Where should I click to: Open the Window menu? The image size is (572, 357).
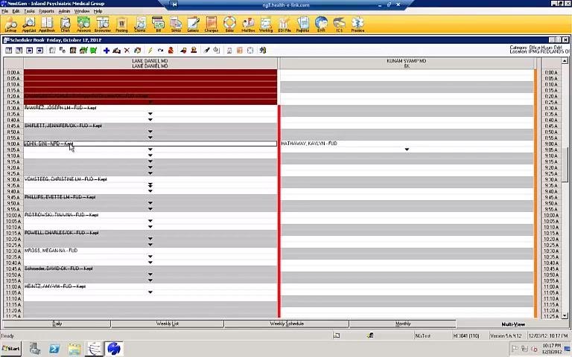coord(82,11)
